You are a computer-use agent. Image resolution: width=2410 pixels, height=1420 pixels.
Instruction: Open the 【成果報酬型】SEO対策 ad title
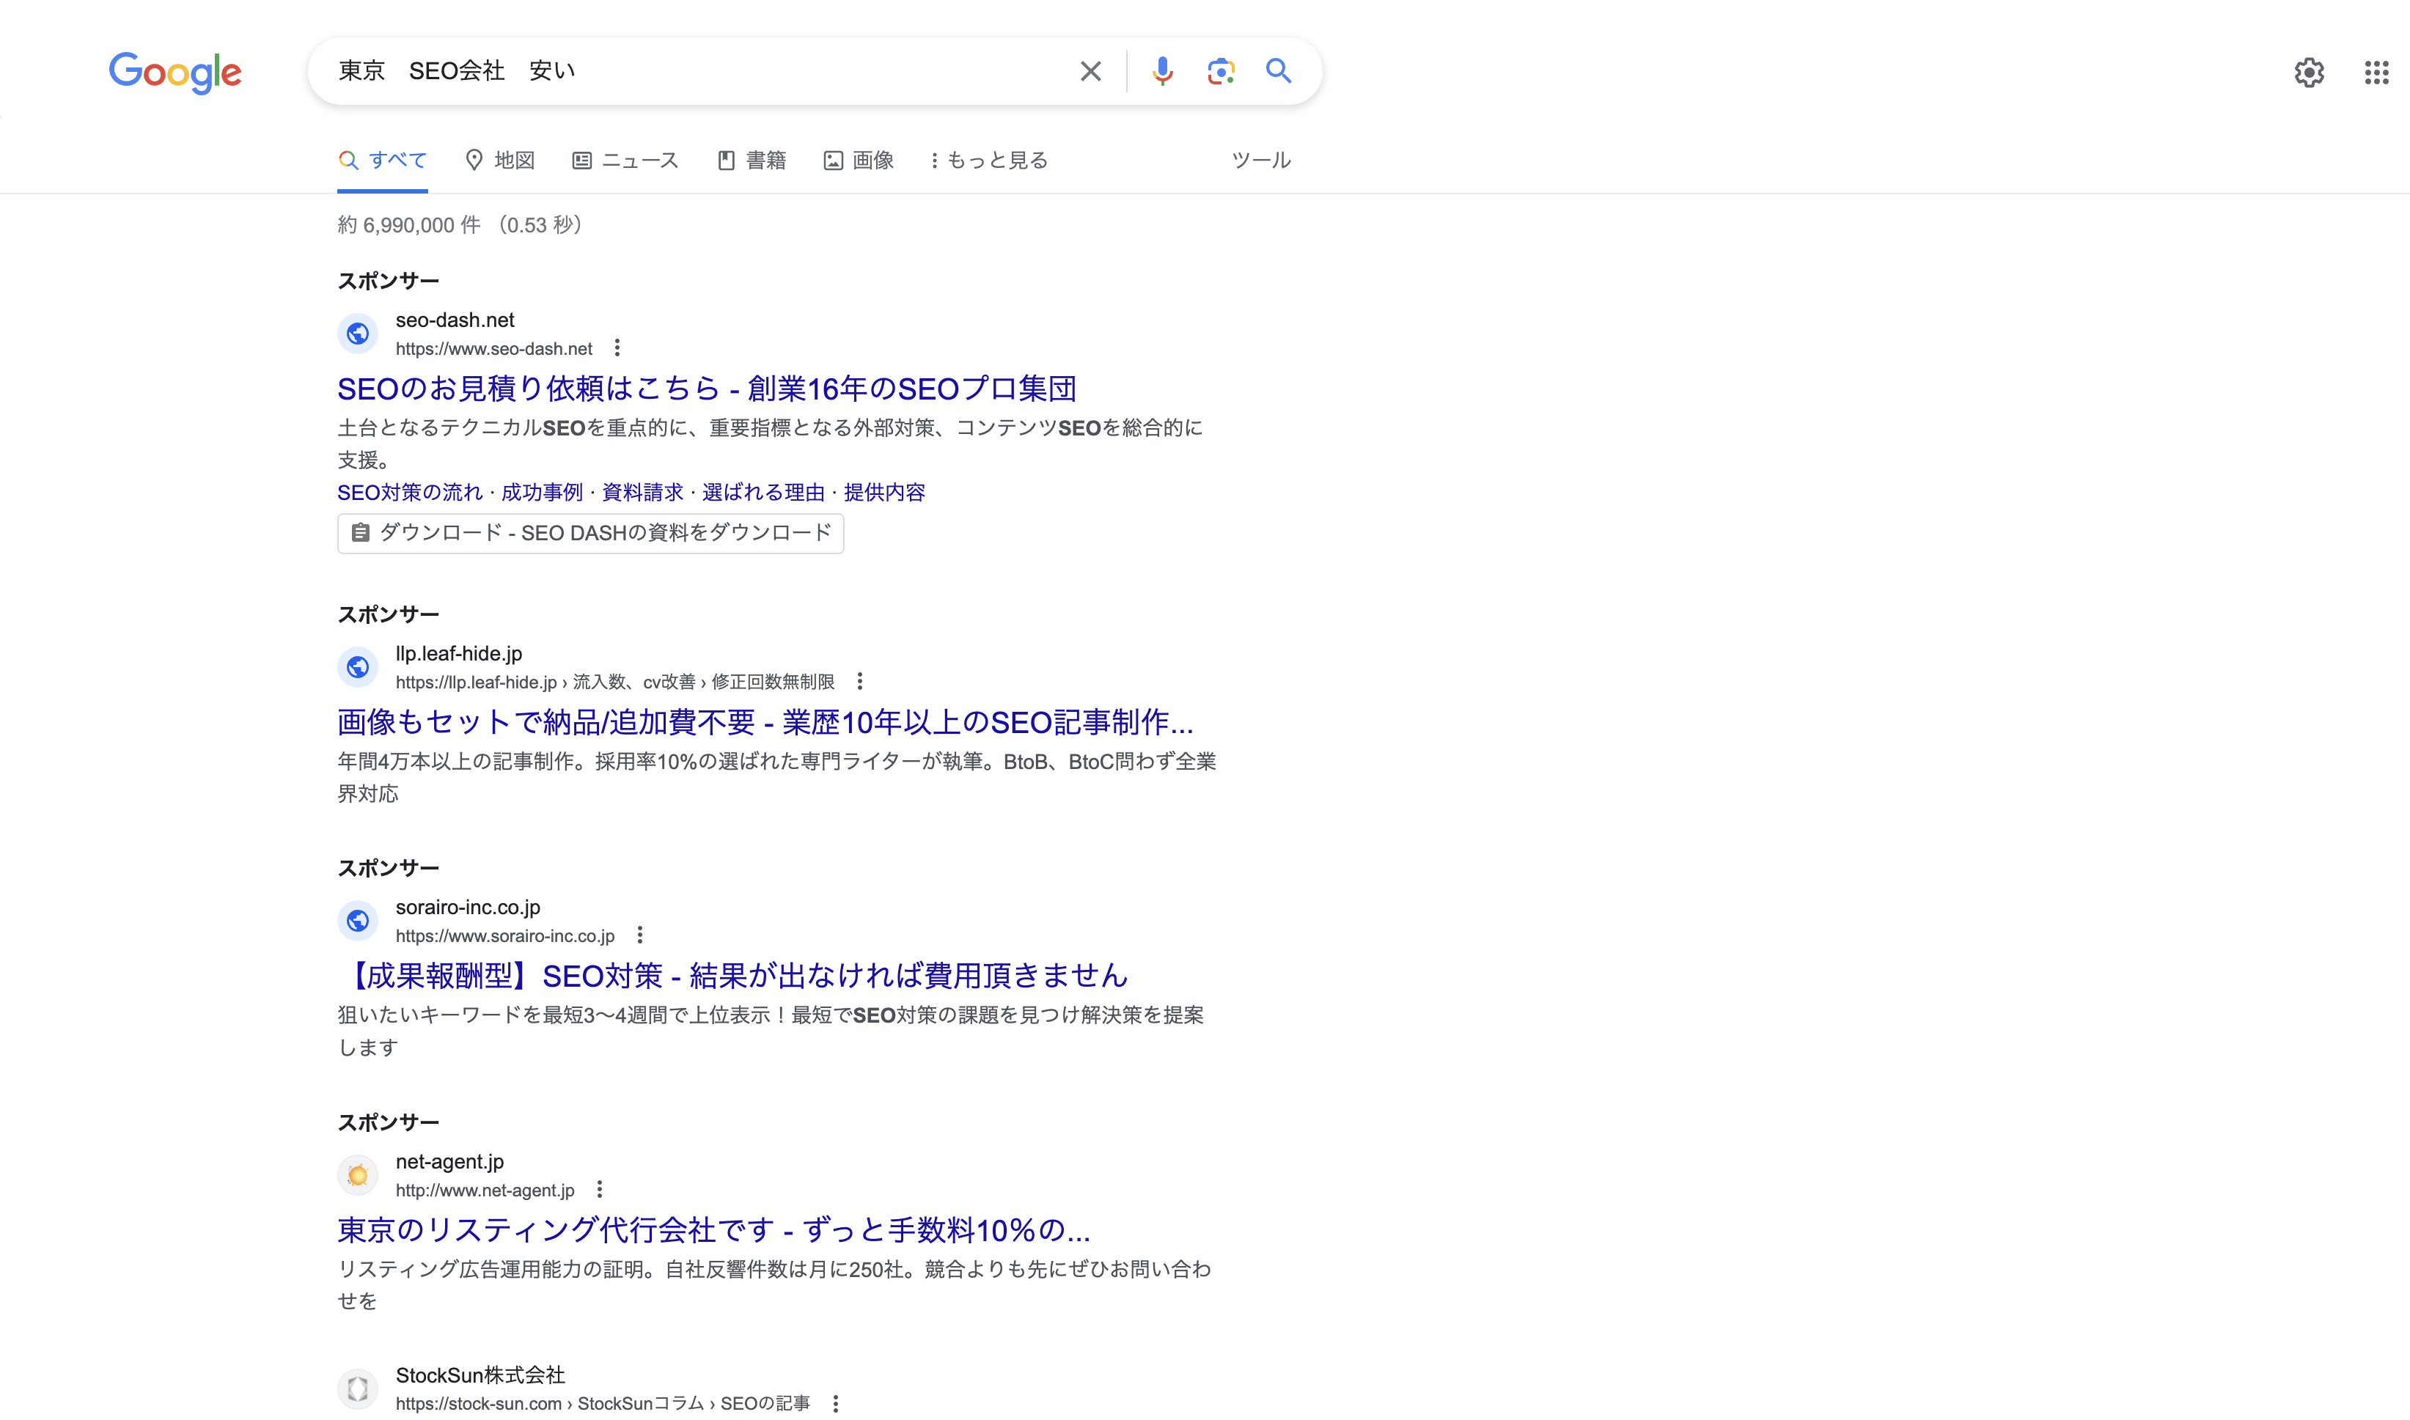(733, 976)
